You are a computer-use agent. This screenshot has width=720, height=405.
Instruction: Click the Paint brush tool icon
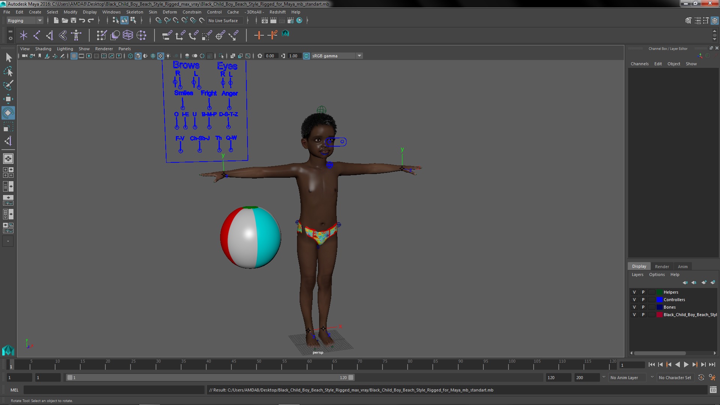coord(8,84)
